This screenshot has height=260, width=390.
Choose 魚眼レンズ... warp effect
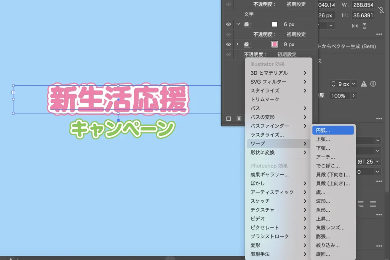tap(330, 228)
